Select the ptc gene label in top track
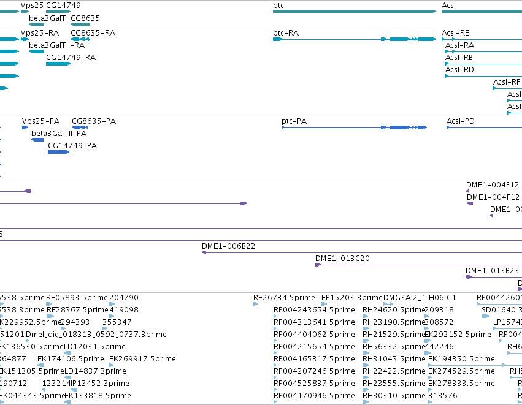Screen dimensions: 522x405 (x=278, y=6)
